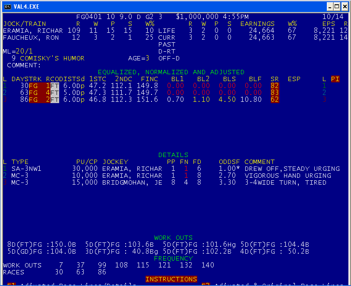Select horse name COMISKY'S HUMOR
Screen dimensions: 351x286
(x=52, y=58)
